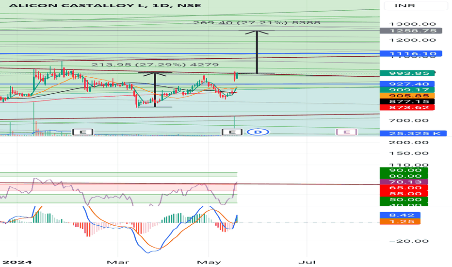Click the Mar date axis label
The height and width of the screenshot is (267, 452).
click(x=118, y=262)
